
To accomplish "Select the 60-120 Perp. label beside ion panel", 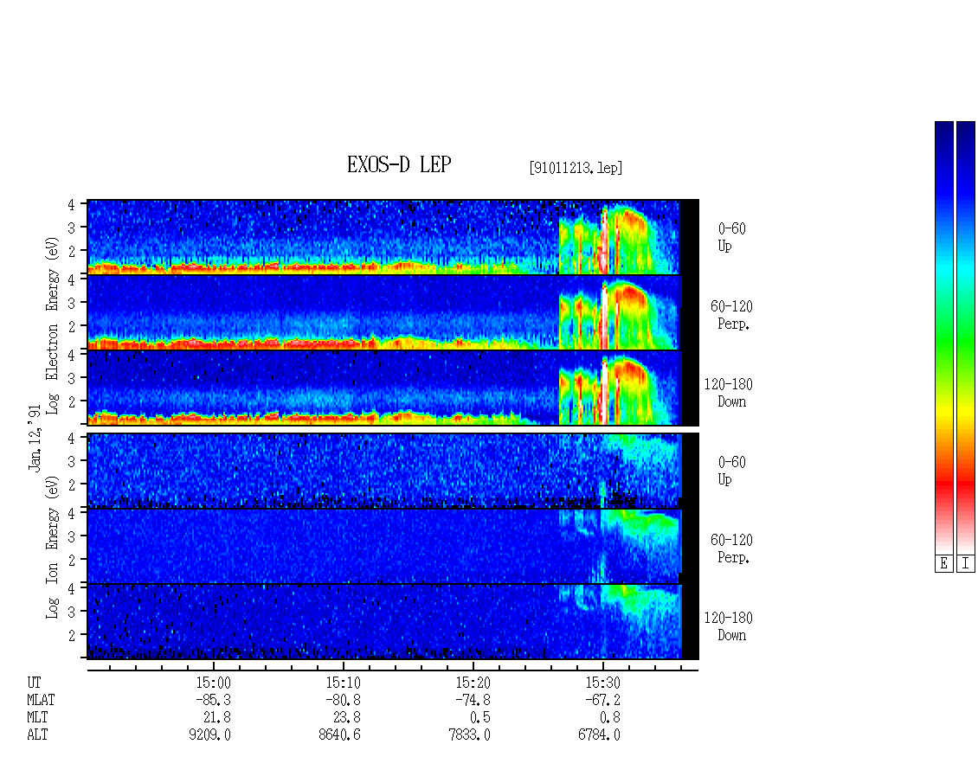I will point(731,549).
